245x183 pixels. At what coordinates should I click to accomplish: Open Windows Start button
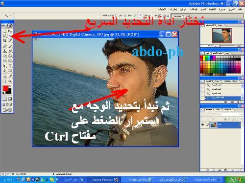235,180
